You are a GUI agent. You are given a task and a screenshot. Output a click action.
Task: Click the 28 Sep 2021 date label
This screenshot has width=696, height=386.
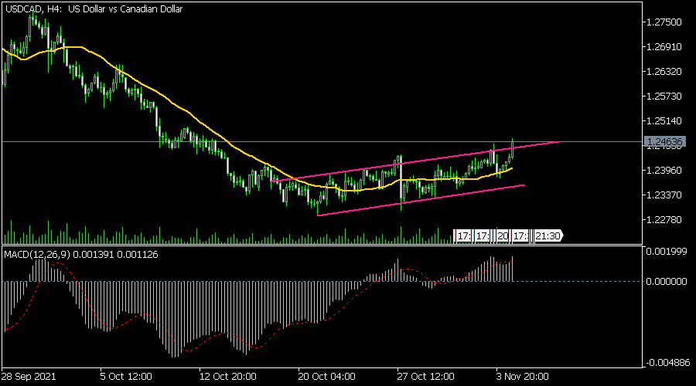click(x=29, y=378)
